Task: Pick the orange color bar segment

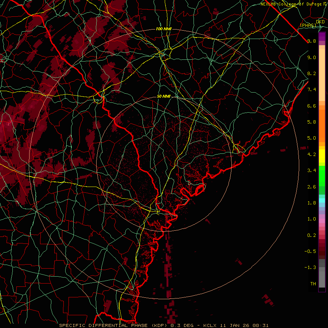Action: tap(322, 126)
